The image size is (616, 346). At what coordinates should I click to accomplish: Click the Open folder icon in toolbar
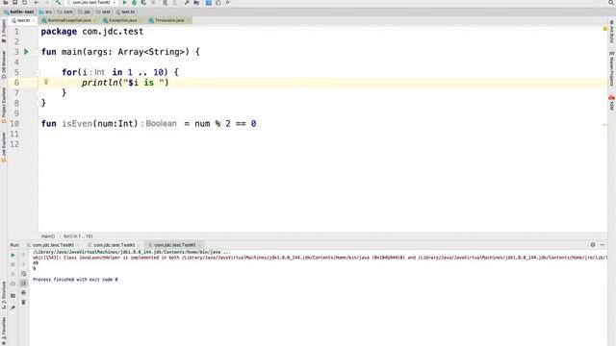click(x=6, y=2)
